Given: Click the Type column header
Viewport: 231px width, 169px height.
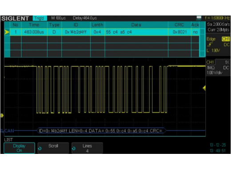Looking at the screenshot, I should [x=54, y=25].
